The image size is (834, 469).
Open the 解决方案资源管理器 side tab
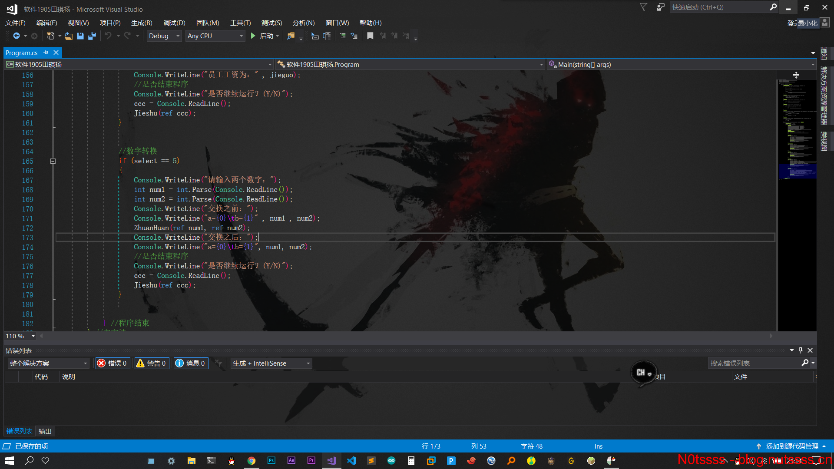(824, 96)
